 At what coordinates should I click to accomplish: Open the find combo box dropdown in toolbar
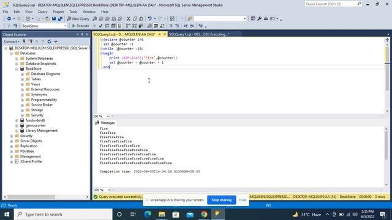pyautogui.click(x=244, y=19)
